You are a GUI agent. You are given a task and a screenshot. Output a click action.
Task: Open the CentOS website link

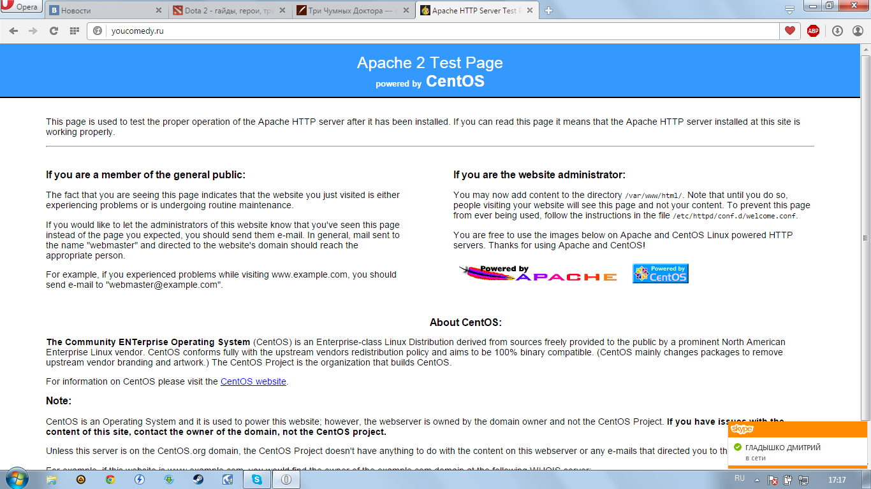[253, 381]
